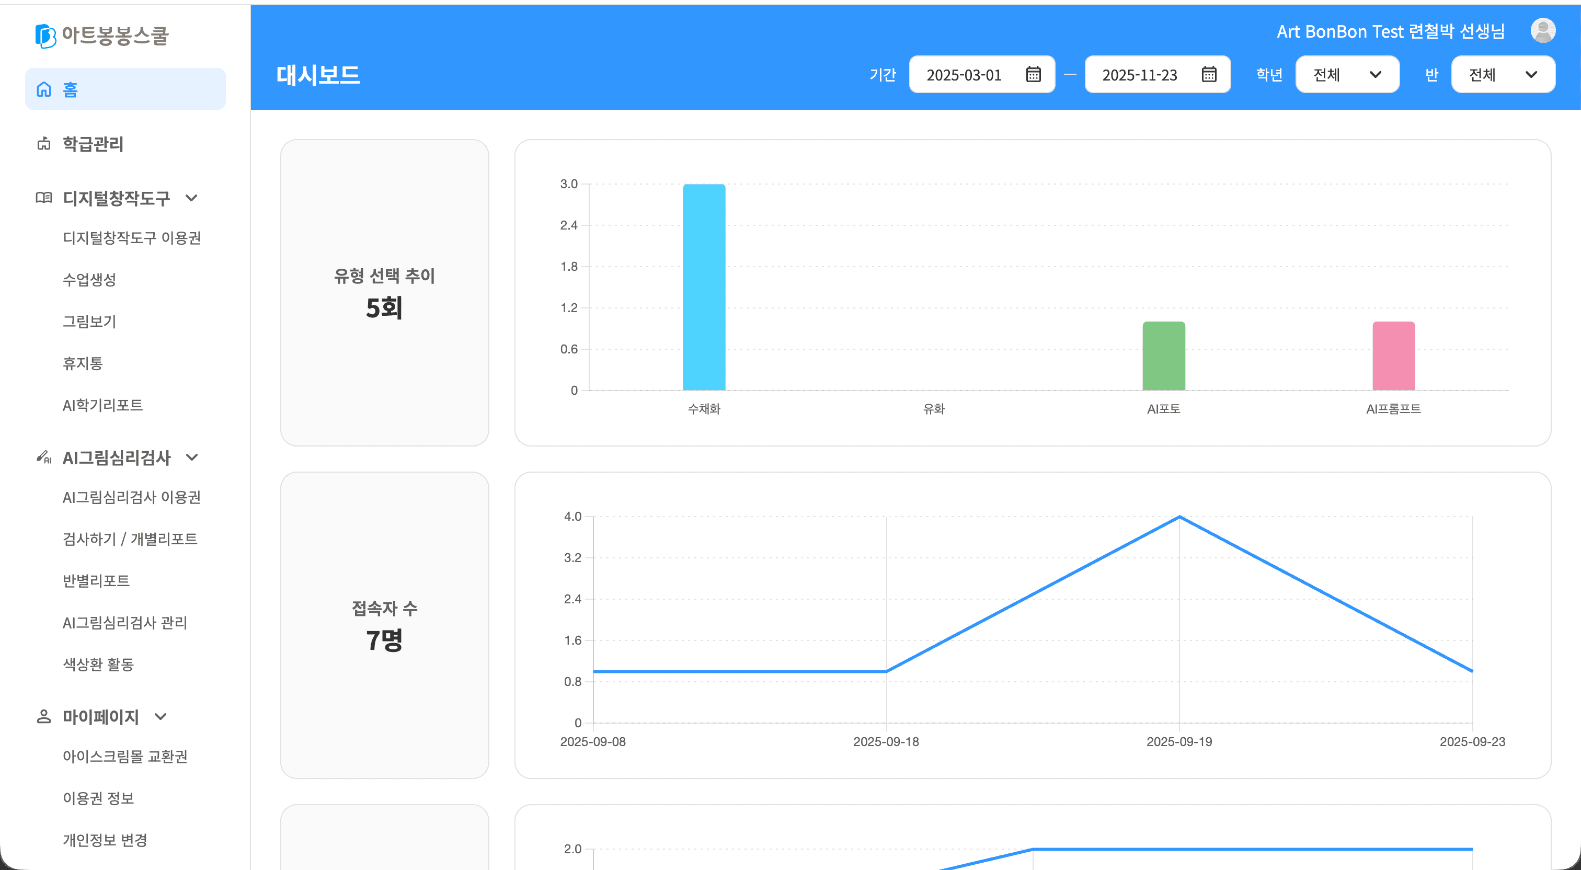Click the home icon next to 홈
This screenshot has width=1581, height=870.
(43, 89)
